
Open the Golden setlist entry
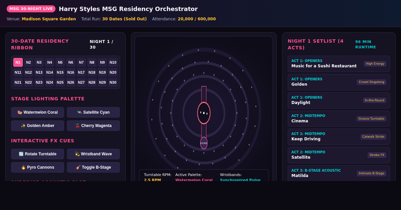pyautogui.click(x=339, y=82)
